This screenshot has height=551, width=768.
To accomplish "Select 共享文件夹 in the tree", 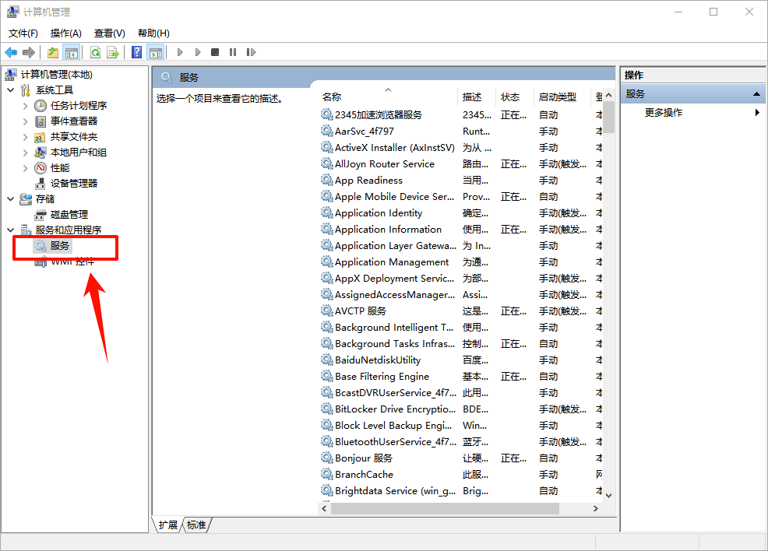I will tap(74, 137).
